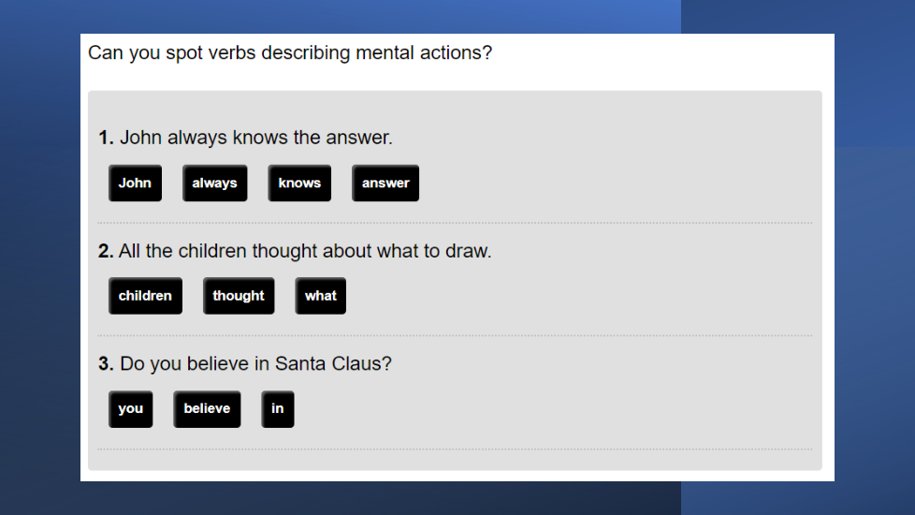Screen dimensions: 915x515
Task: Click the 'children' word button
Action: point(145,296)
